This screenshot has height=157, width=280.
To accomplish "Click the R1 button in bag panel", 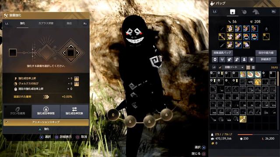I will click(274, 12).
